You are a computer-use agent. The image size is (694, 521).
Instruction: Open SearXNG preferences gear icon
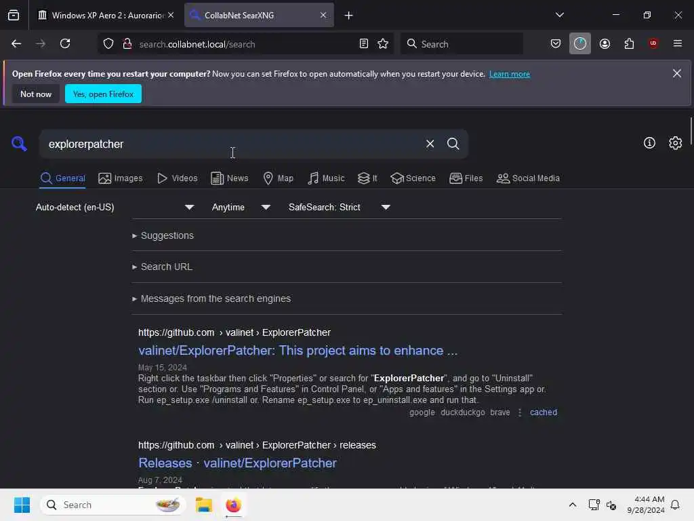click(676, 142)
